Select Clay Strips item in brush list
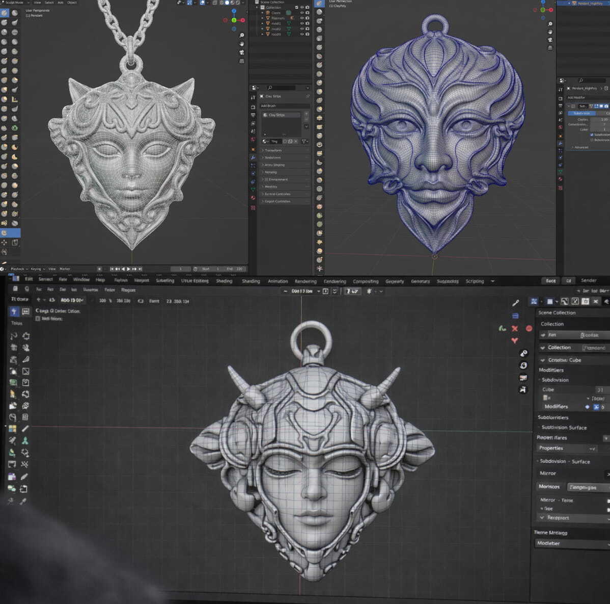 point(281,115)
